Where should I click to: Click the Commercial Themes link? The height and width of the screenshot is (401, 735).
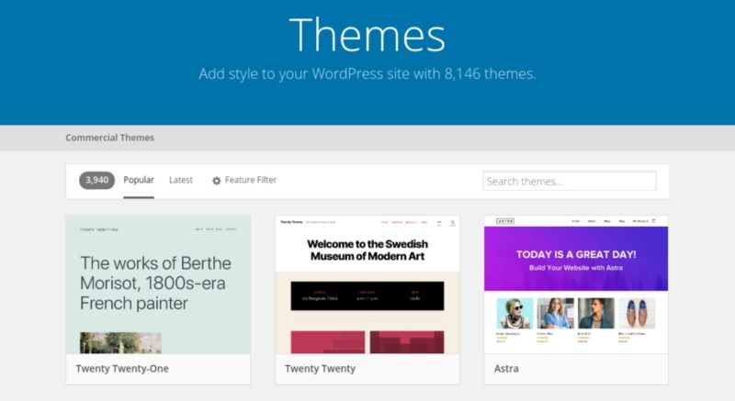tap(109, 138)
